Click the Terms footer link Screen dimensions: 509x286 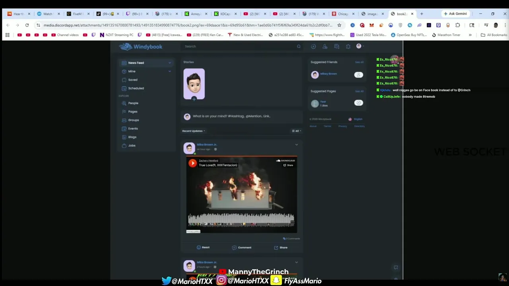[327, 126]
